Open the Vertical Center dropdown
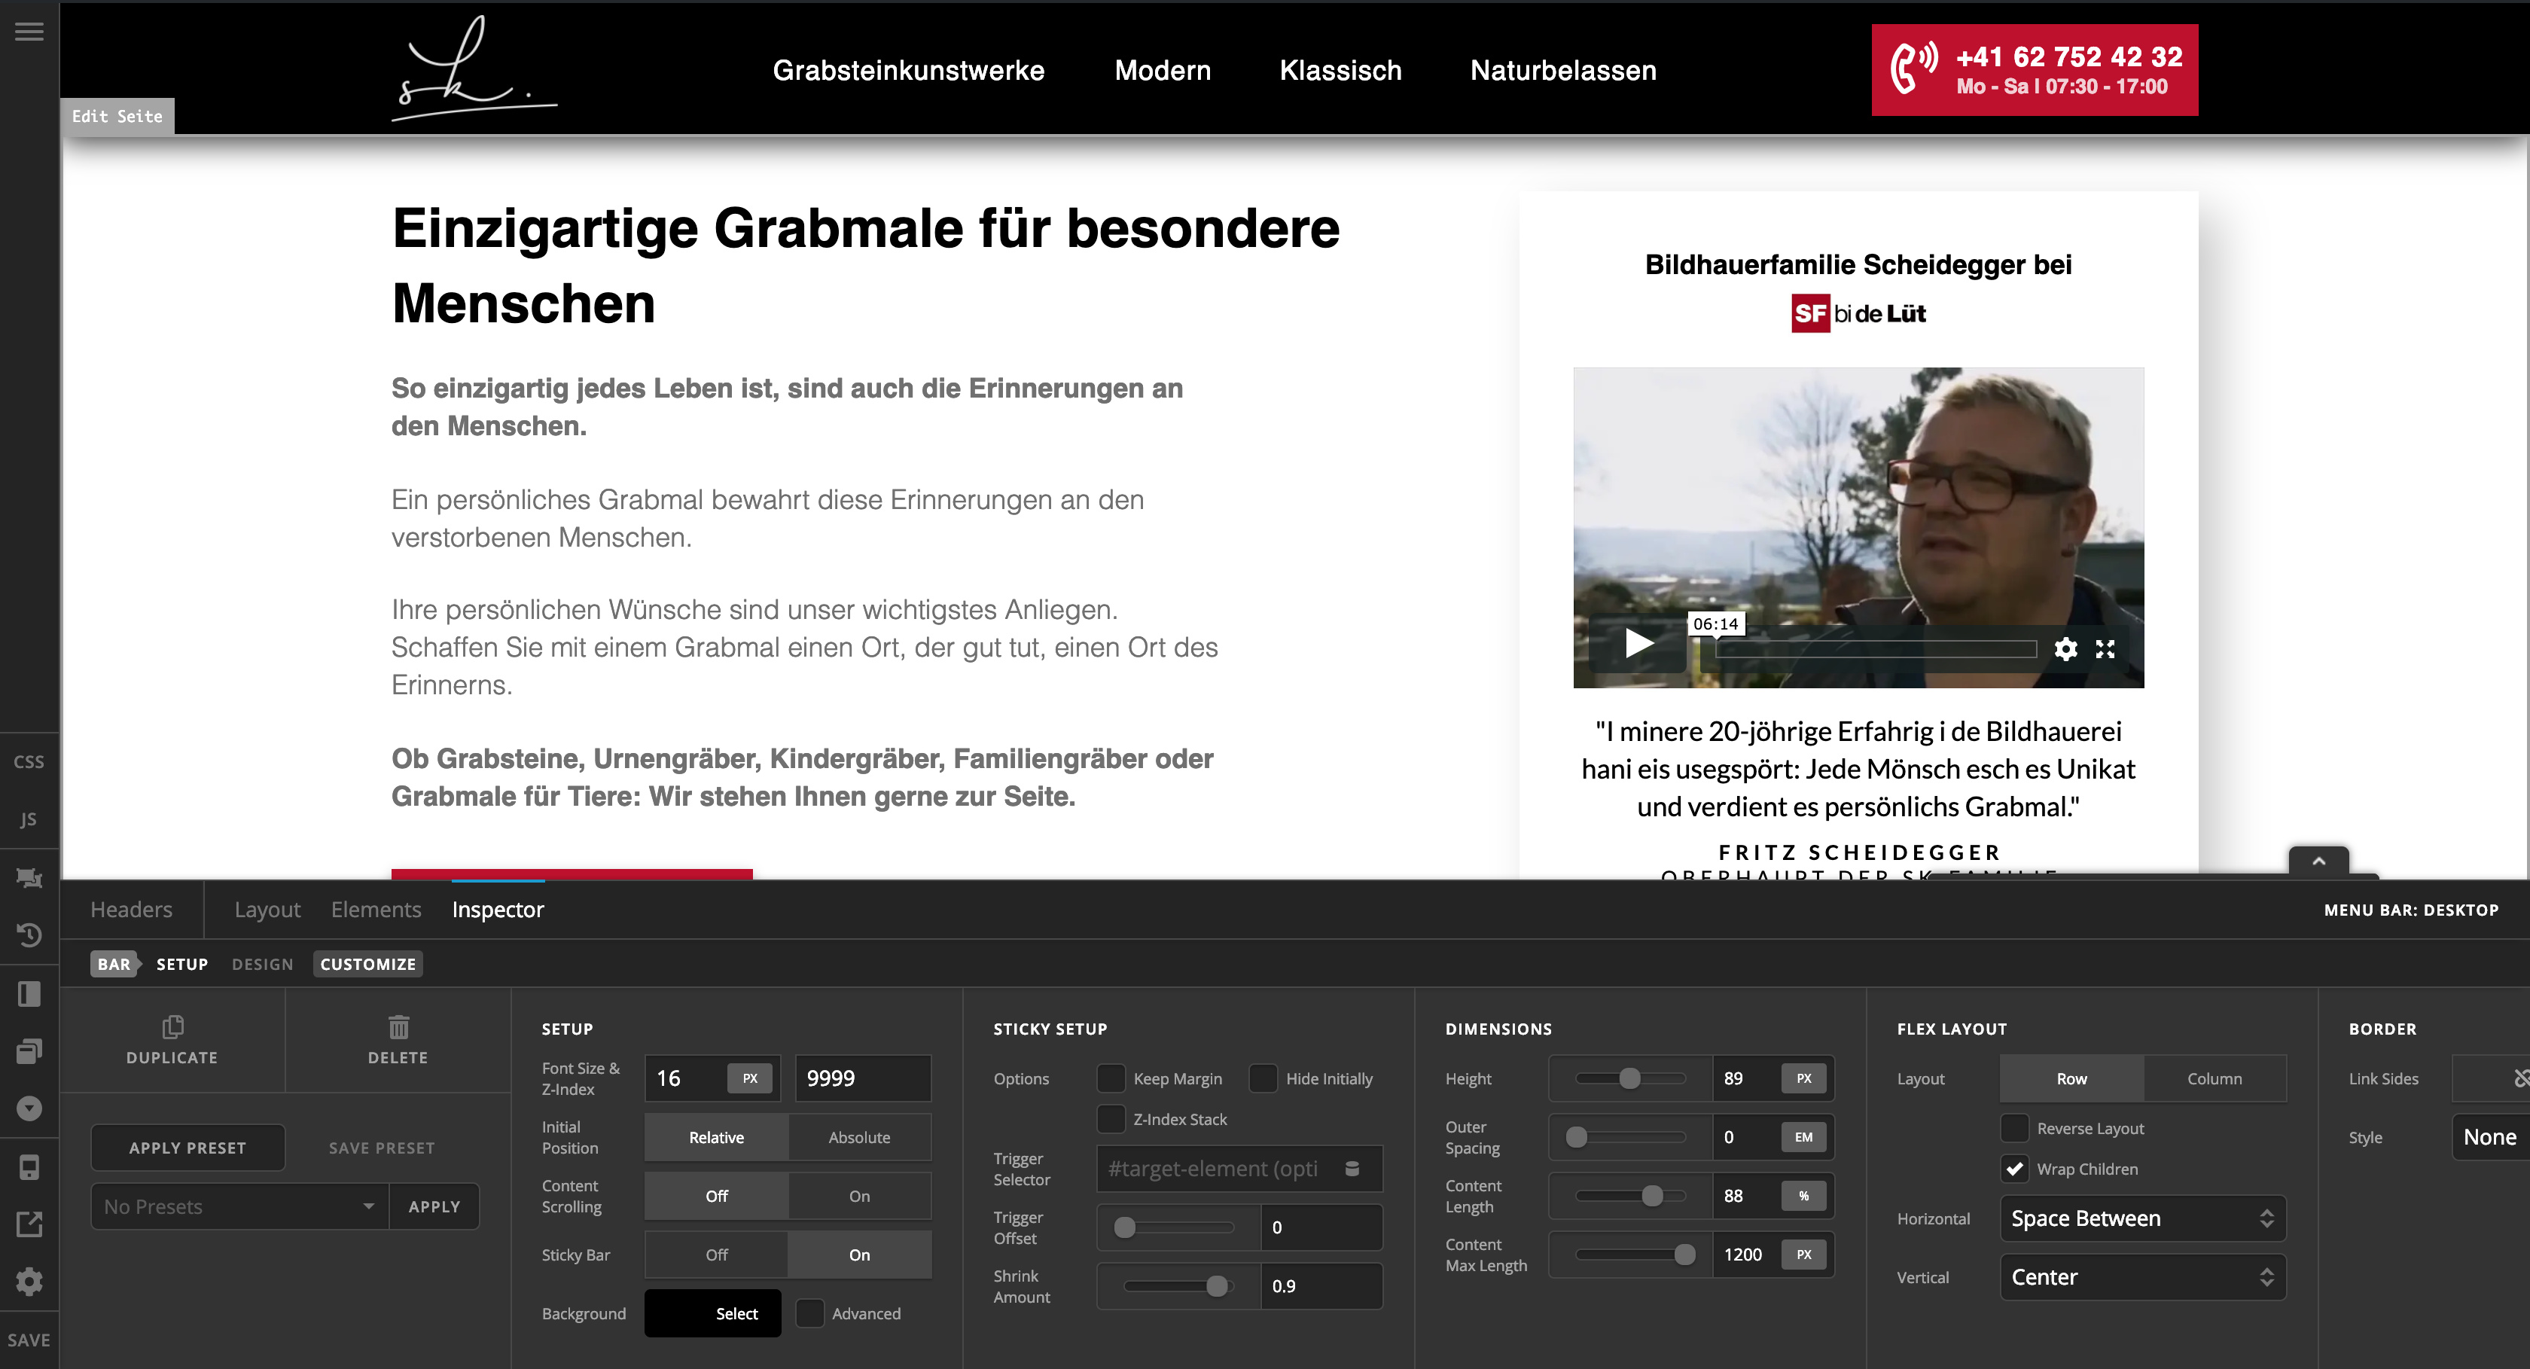2530x1369 pixels. (x=2142, y=1276)
